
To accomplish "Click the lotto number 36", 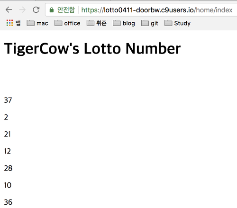I will pos(8,202).
